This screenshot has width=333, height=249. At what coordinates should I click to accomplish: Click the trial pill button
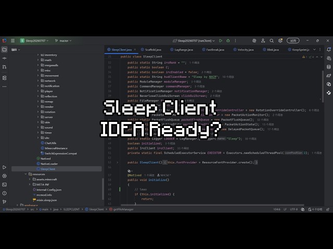[x=293, y=40]
